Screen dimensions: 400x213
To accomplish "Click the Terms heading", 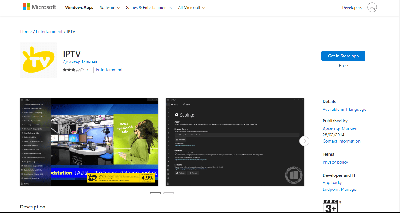I will click(328, 154).
